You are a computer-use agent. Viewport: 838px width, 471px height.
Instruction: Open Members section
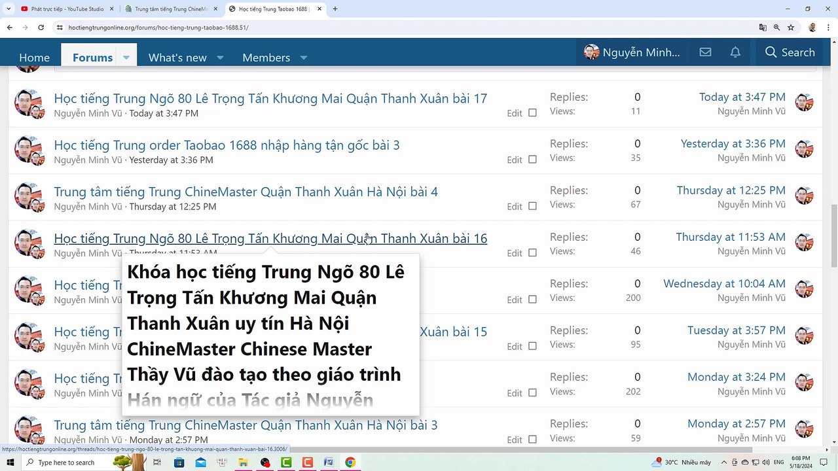click(266, 58)
